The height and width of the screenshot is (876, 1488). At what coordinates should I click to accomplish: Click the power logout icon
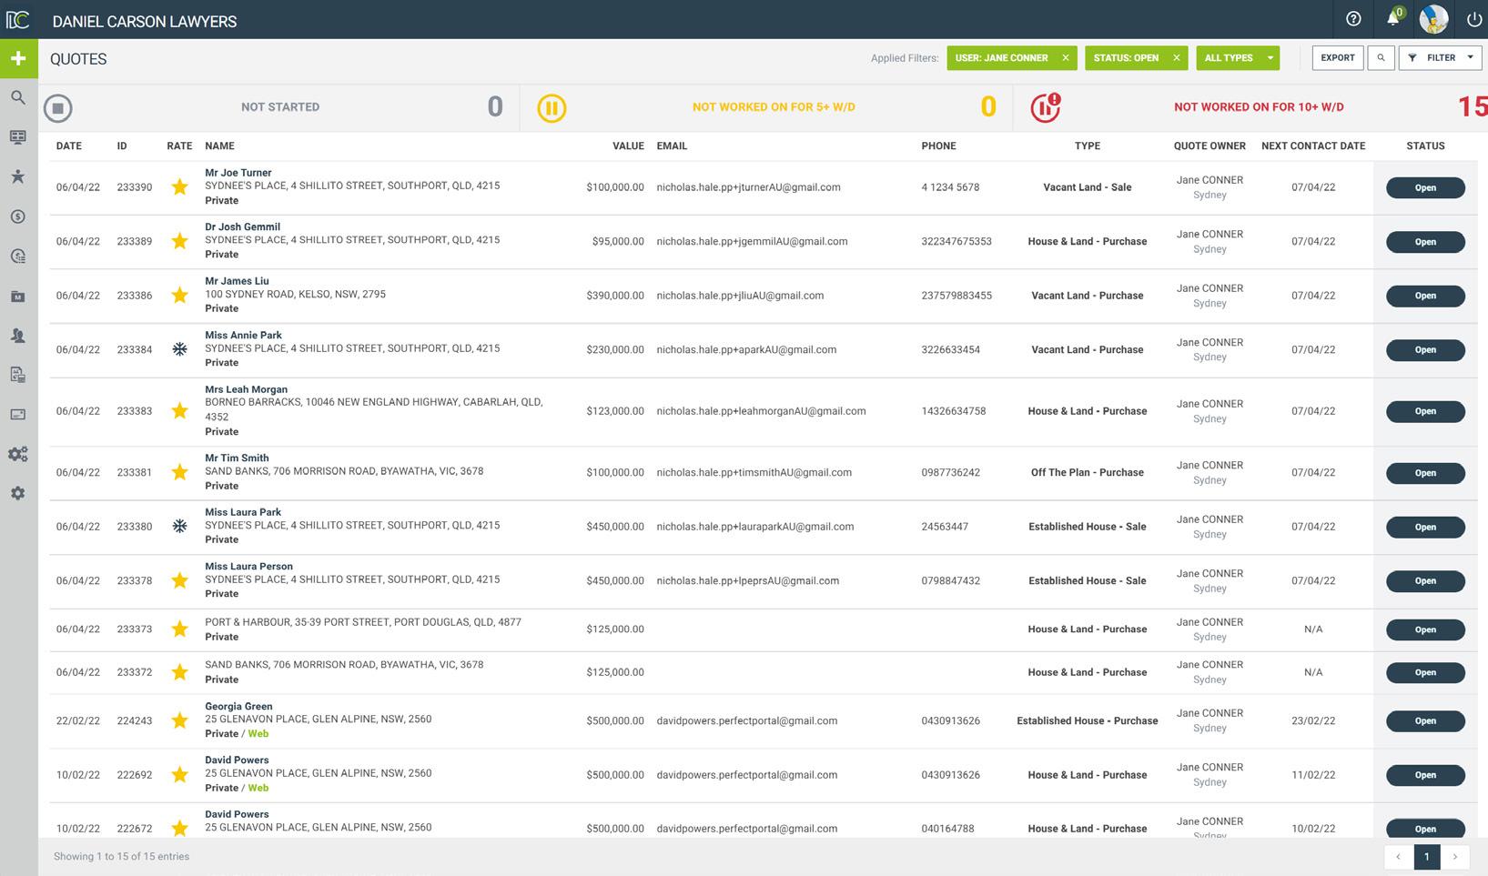tap(1474, 19)
